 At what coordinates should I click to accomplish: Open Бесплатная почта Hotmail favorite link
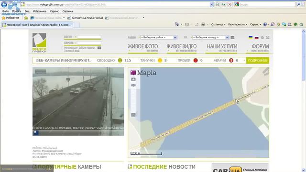[x=85, y=18]
